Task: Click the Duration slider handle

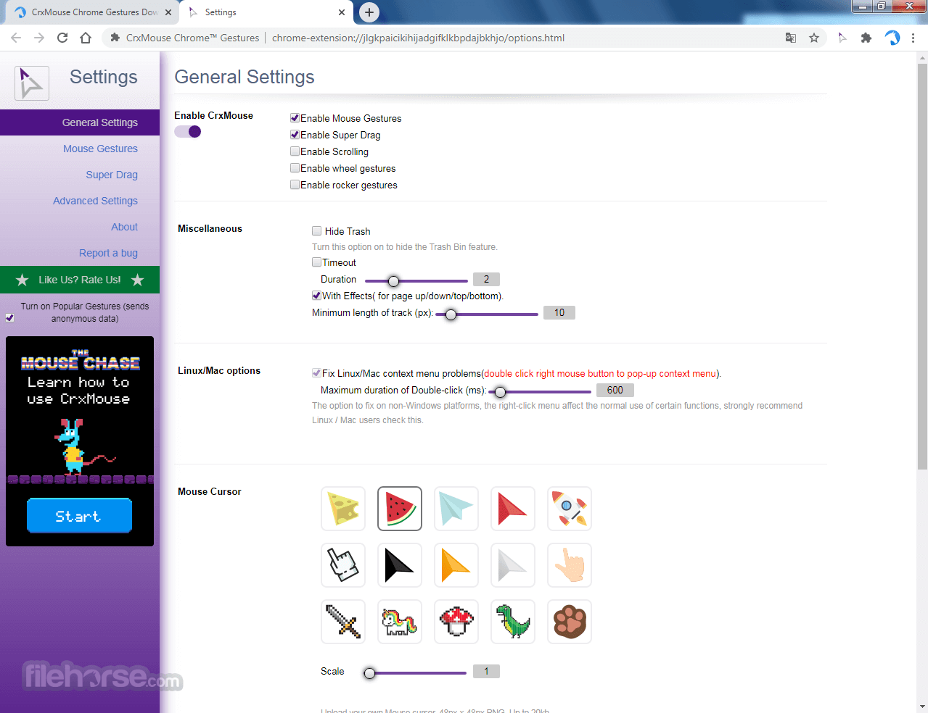Action: point(393,281)
